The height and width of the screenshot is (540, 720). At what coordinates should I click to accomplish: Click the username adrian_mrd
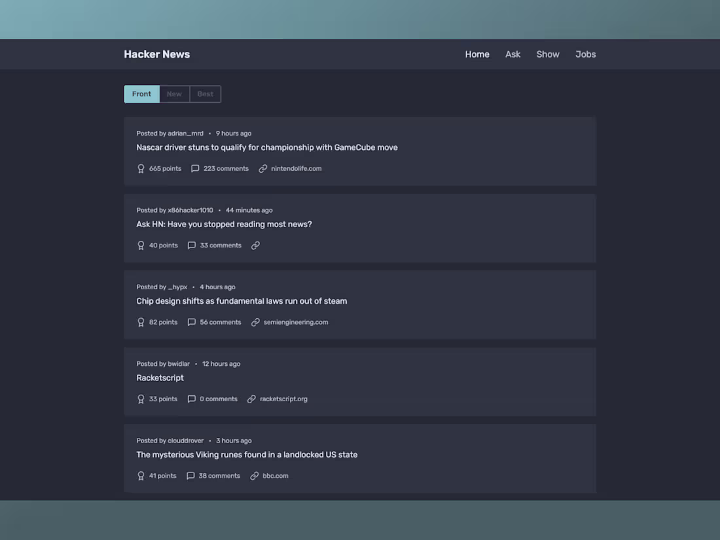pos(186,133)
